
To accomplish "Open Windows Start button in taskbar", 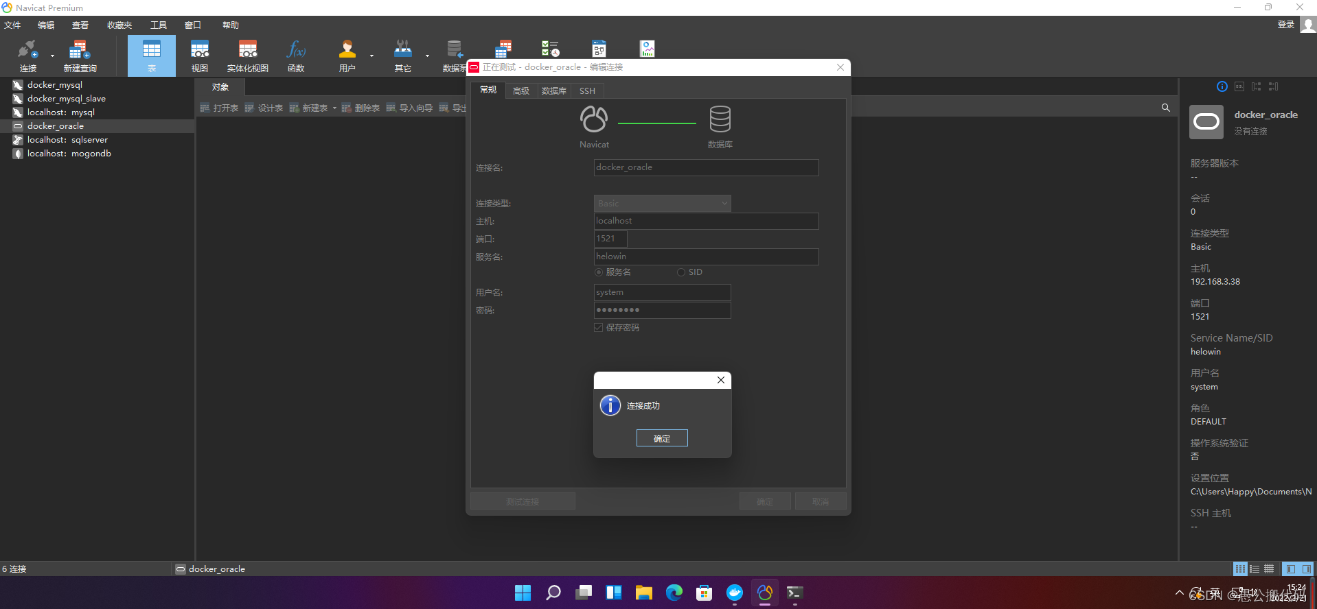I will (x=523, y=593).
